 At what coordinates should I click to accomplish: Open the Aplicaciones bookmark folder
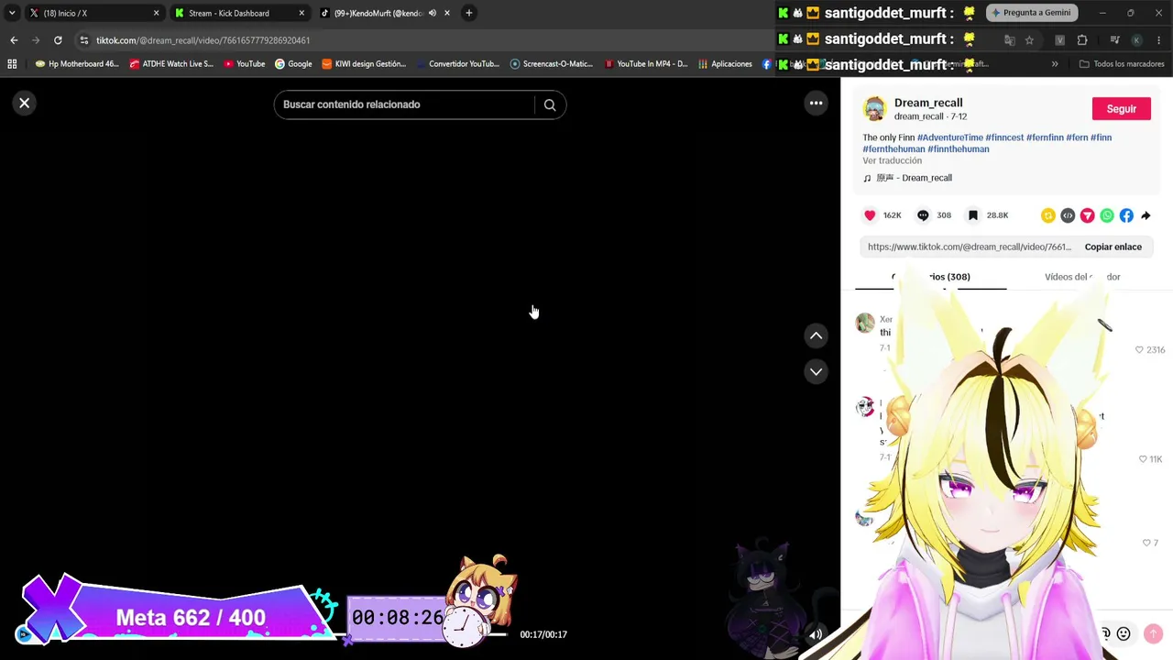tap(725, 64)
